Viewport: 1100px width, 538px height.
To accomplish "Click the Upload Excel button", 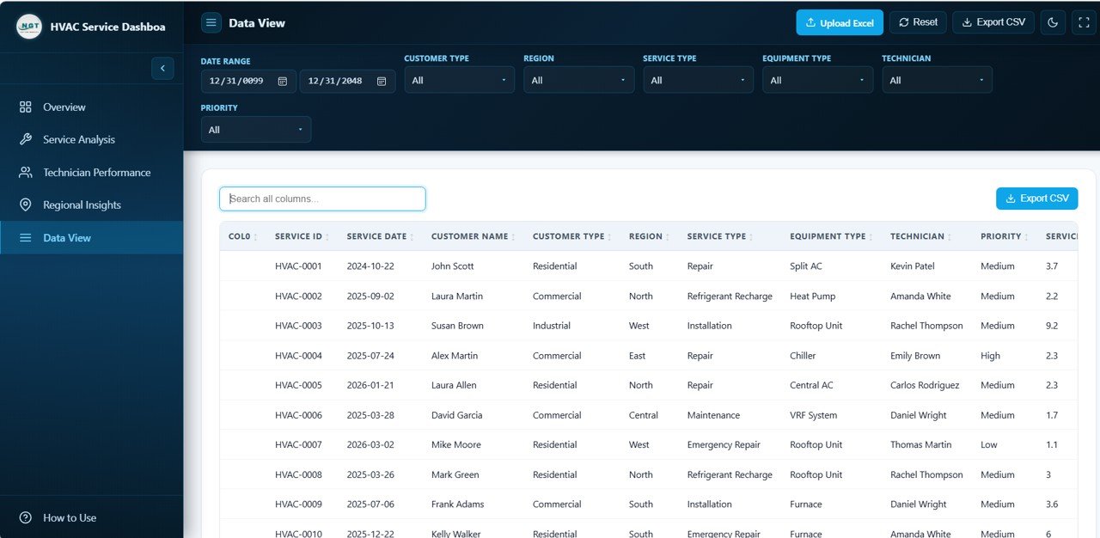I will click(840, 22).
